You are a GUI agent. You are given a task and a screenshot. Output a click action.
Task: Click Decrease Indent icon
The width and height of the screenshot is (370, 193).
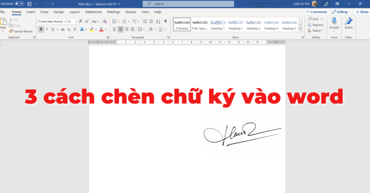(145, 22)
